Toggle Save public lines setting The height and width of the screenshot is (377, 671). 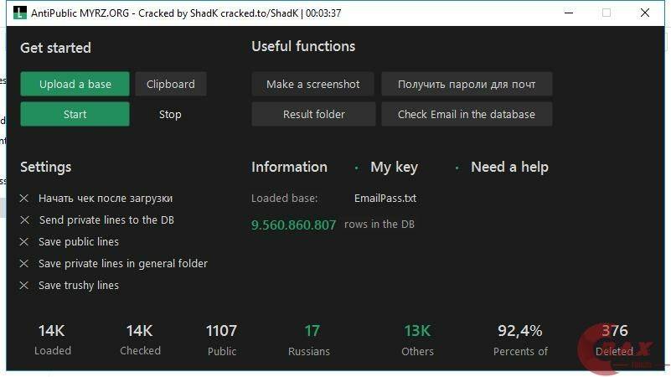(x=70, y=242)
